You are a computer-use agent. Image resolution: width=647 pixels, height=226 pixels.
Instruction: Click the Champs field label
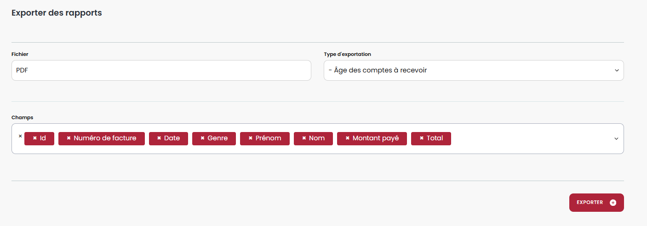click(x=22, y=117)
